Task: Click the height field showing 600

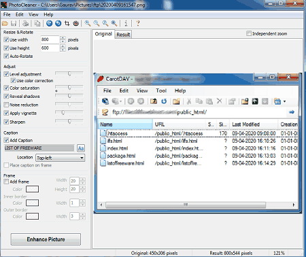Action: coord(50,48)
